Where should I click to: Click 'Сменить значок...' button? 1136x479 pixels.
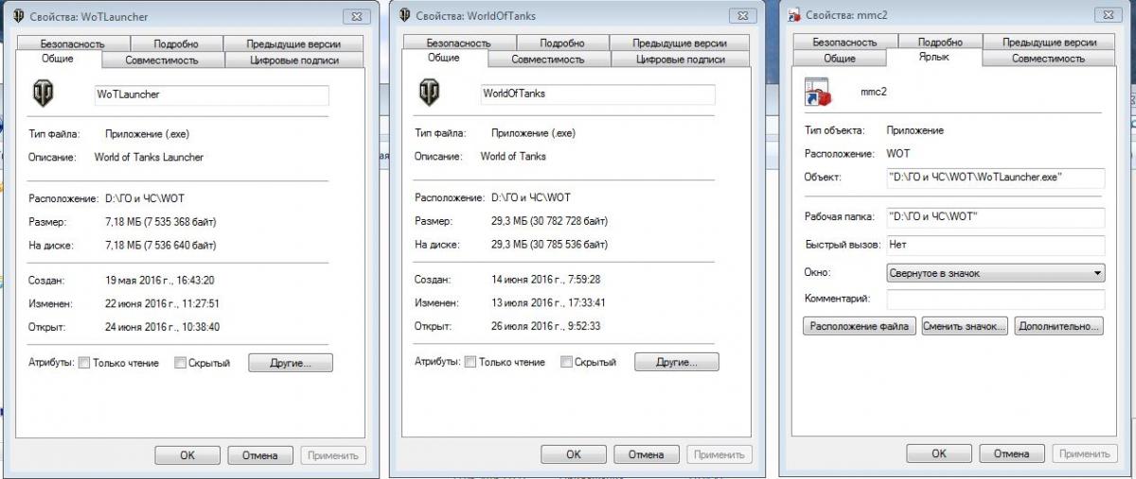click(965, 326)
